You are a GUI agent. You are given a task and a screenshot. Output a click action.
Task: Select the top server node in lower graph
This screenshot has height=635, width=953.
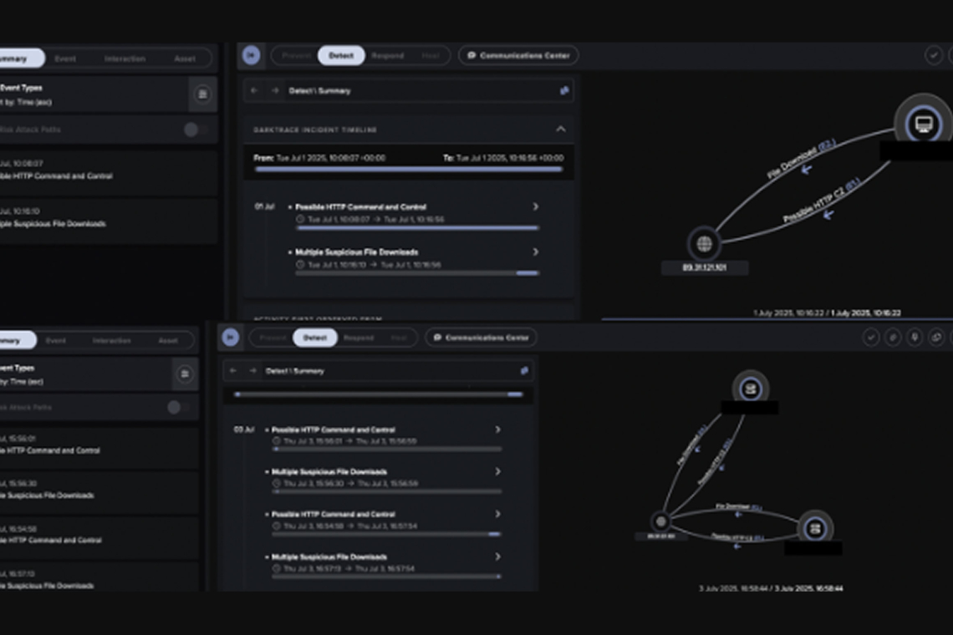(750, 389)
